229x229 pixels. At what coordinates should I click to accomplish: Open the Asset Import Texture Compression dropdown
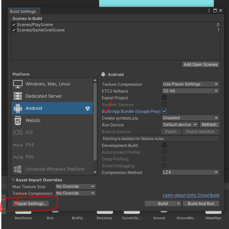pyautogui.click(x=75, y=193)
